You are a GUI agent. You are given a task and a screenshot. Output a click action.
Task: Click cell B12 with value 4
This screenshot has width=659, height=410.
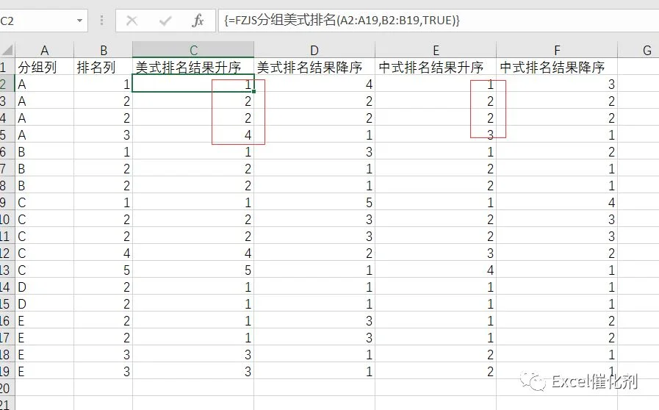pos(104,253)
